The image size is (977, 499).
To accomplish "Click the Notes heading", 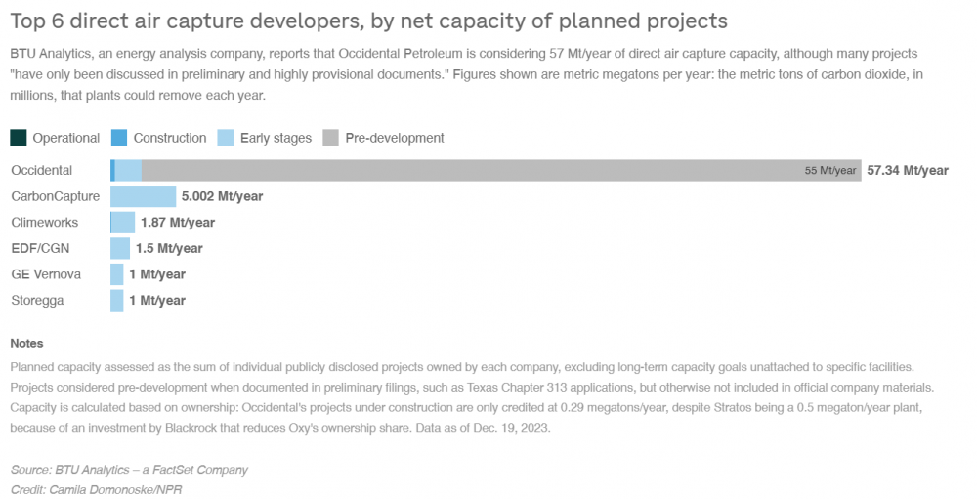I will click(x=26, y=344).
